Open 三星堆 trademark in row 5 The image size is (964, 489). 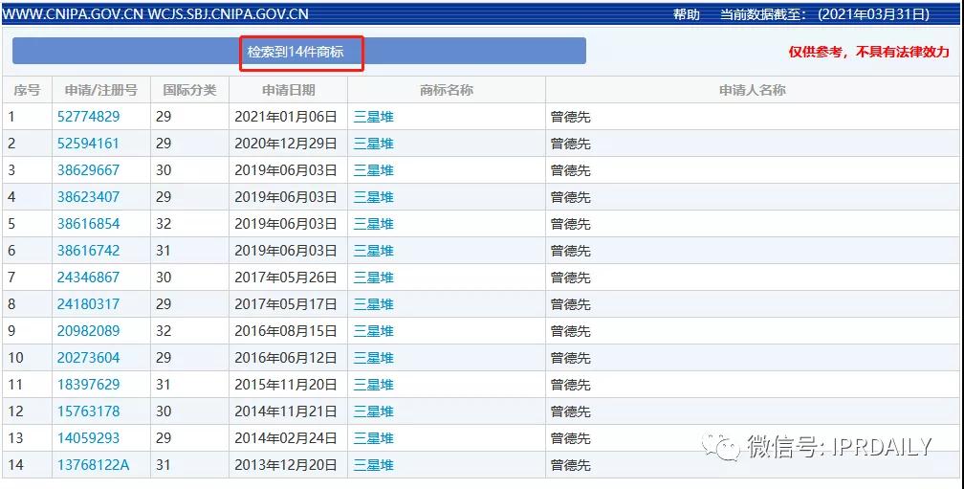(373, 223)
